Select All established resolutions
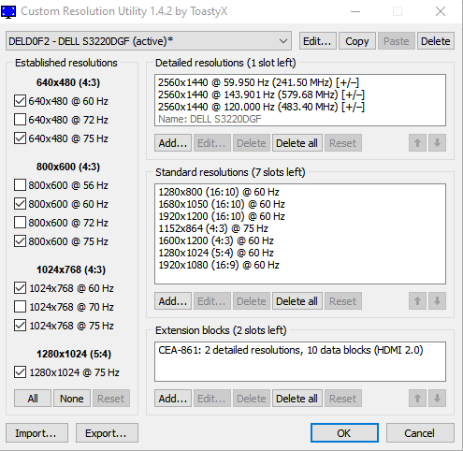This screenshot has height=451, width=463. (33, 399)
